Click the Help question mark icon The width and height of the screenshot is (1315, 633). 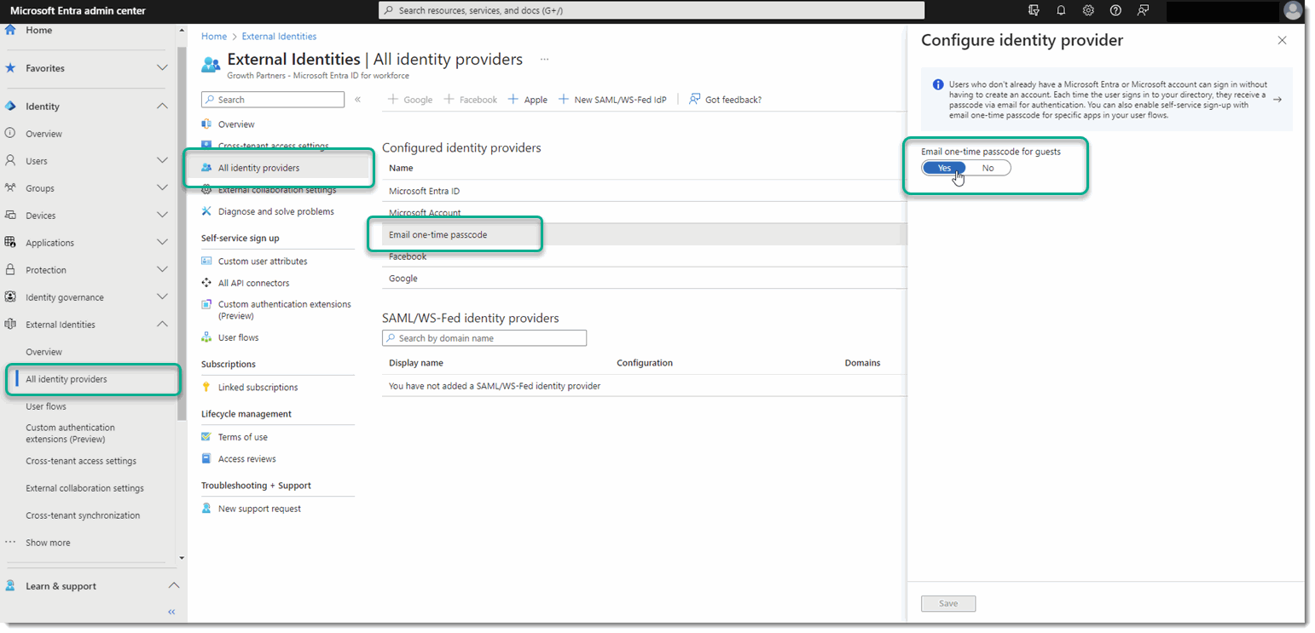[1116, 10]
